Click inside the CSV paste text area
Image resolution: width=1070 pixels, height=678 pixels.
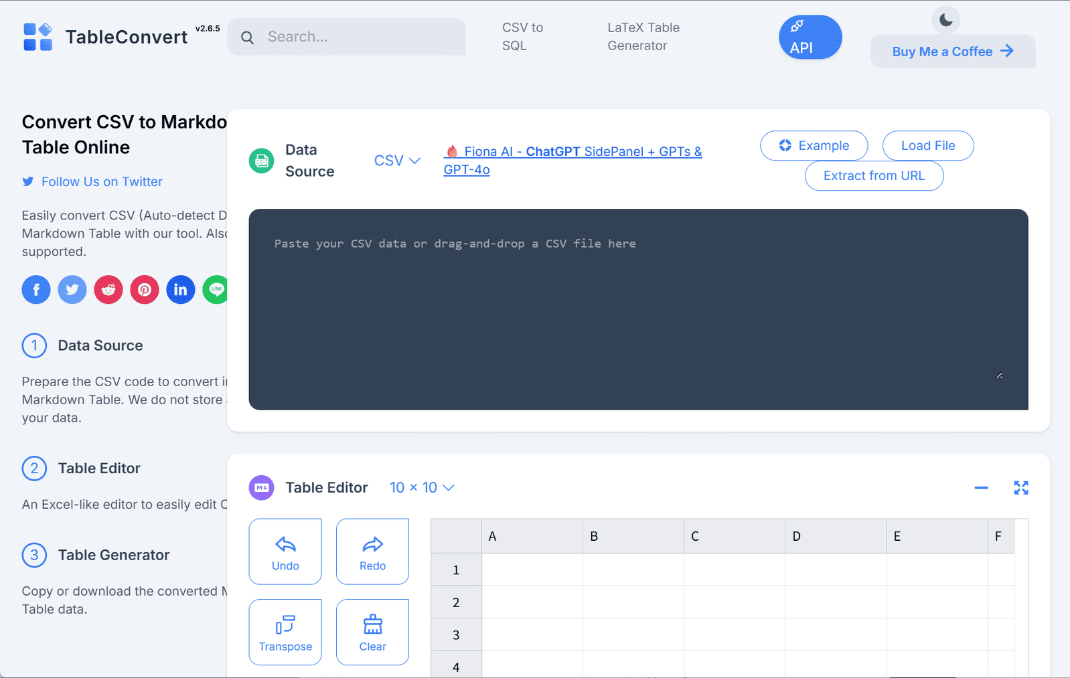[638, 309]
